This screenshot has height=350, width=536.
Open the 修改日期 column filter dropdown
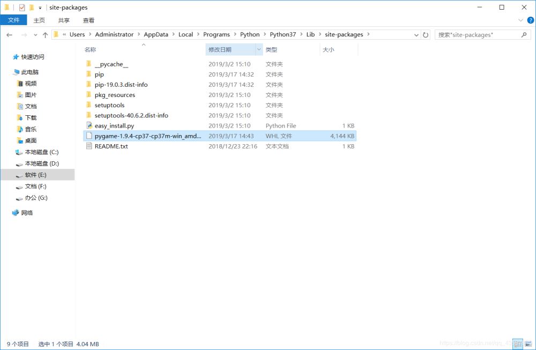point(259,49)
